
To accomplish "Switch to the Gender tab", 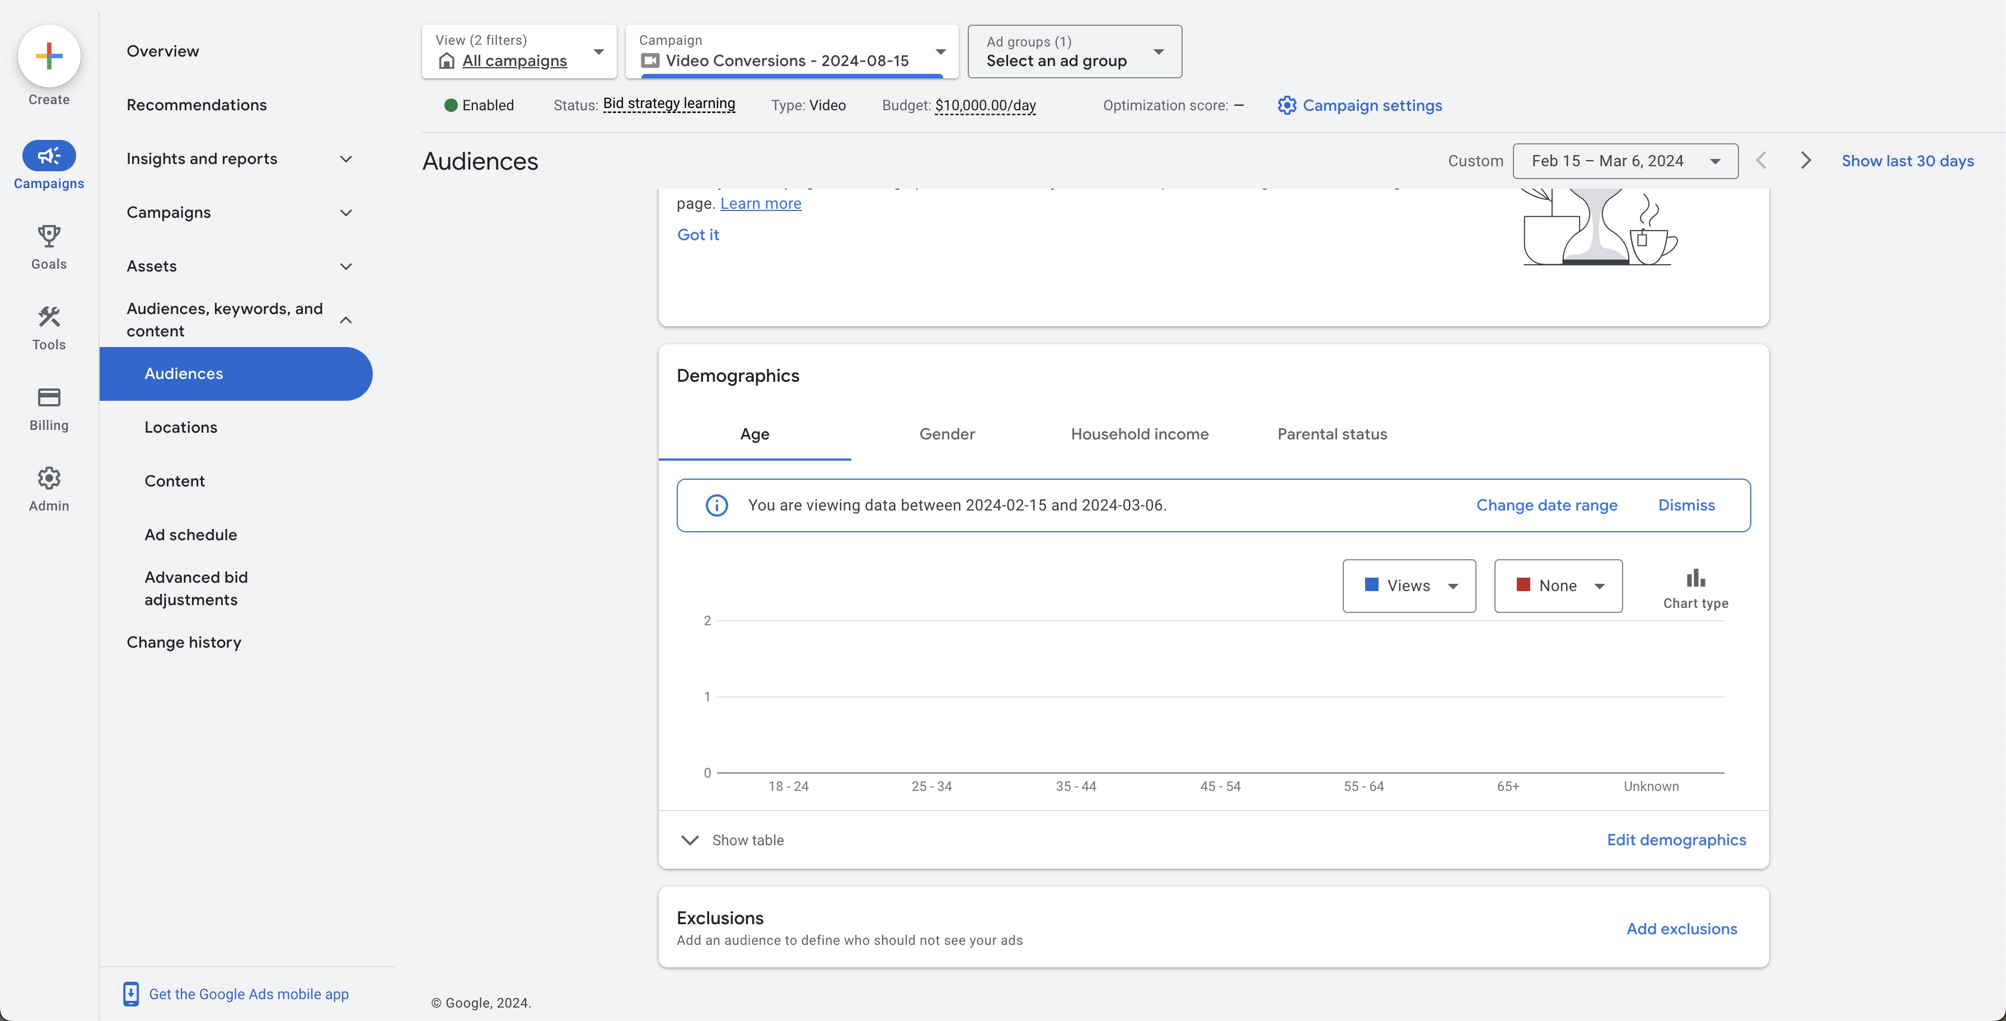I will click(947, 434).
